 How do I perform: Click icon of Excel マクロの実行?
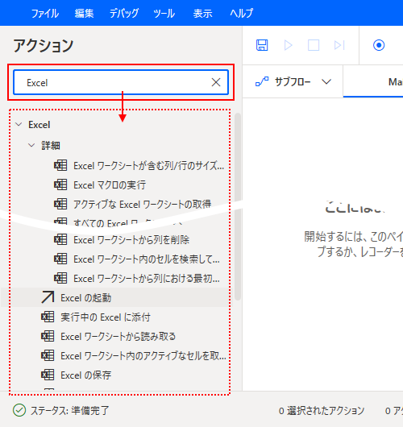click(x=60, y=185)
